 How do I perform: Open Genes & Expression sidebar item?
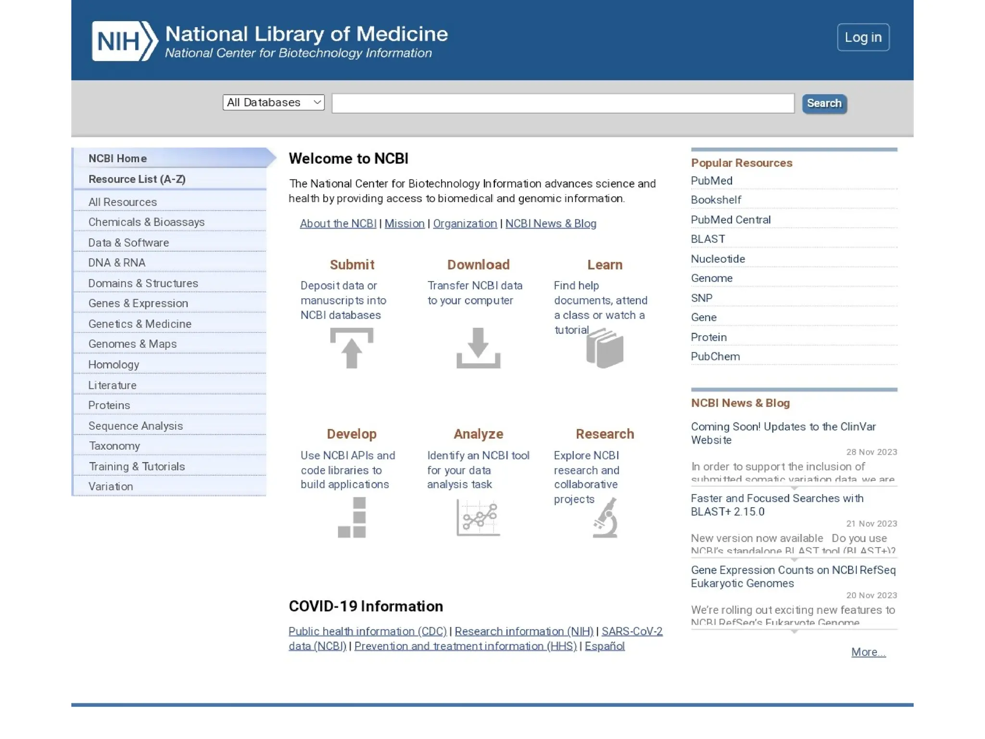click(138, 303)
